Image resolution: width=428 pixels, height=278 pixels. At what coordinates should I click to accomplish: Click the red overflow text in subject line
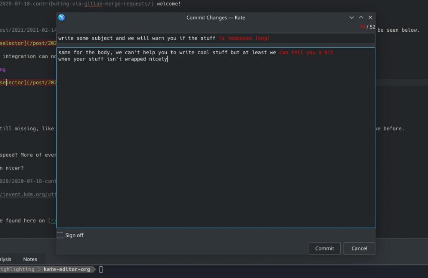[x=244, y=38]
